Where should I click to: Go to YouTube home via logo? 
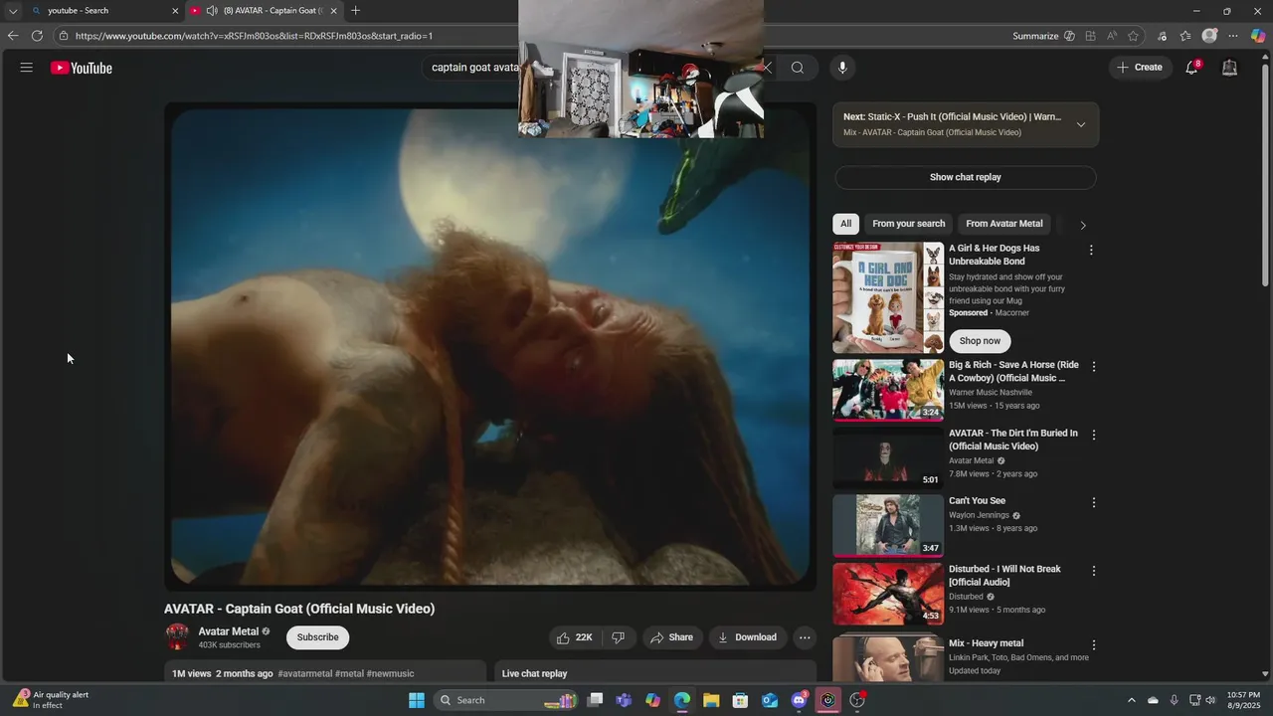click(x=82, y=68)
